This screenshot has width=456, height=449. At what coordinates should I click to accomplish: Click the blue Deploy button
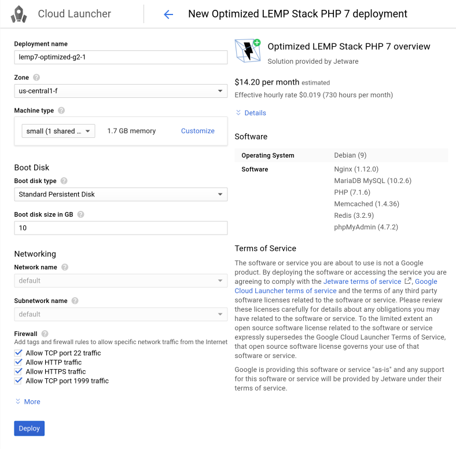[29, 428]
